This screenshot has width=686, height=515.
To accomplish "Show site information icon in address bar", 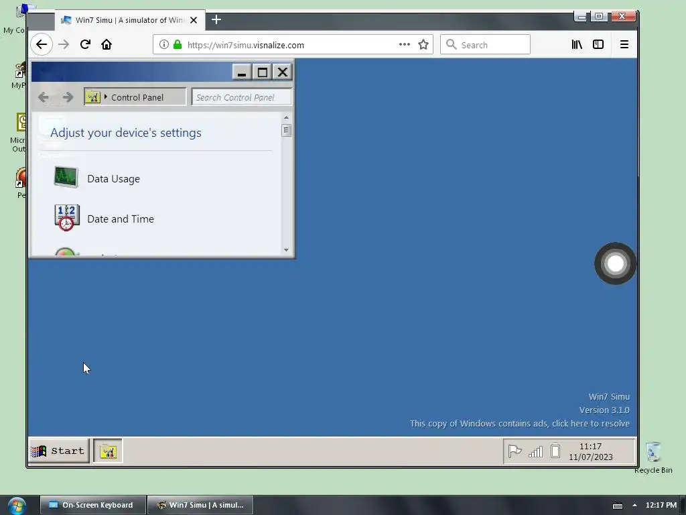I will point(163,44).
